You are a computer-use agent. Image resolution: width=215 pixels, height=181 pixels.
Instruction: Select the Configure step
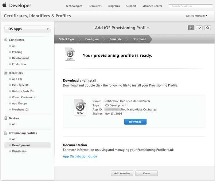(92, 39)
